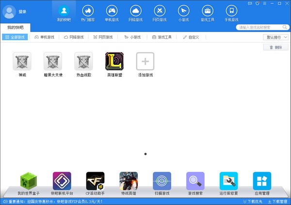The image size is (291, 205).
Task: Select 游戏工具 filter tab
Action: (162, 37)
